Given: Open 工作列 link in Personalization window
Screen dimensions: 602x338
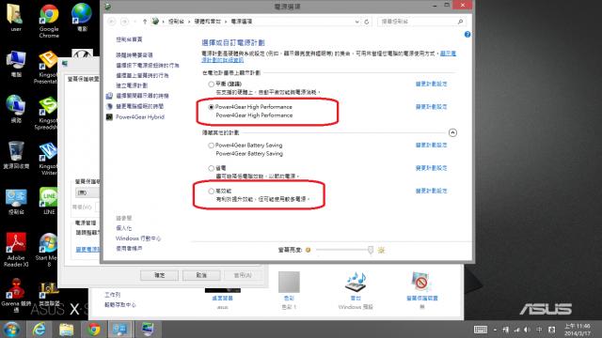Looking at the screenshot, I should click(113, 295).
